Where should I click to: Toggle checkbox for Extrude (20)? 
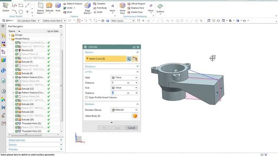pyautogui.click(x=17, y=120)
